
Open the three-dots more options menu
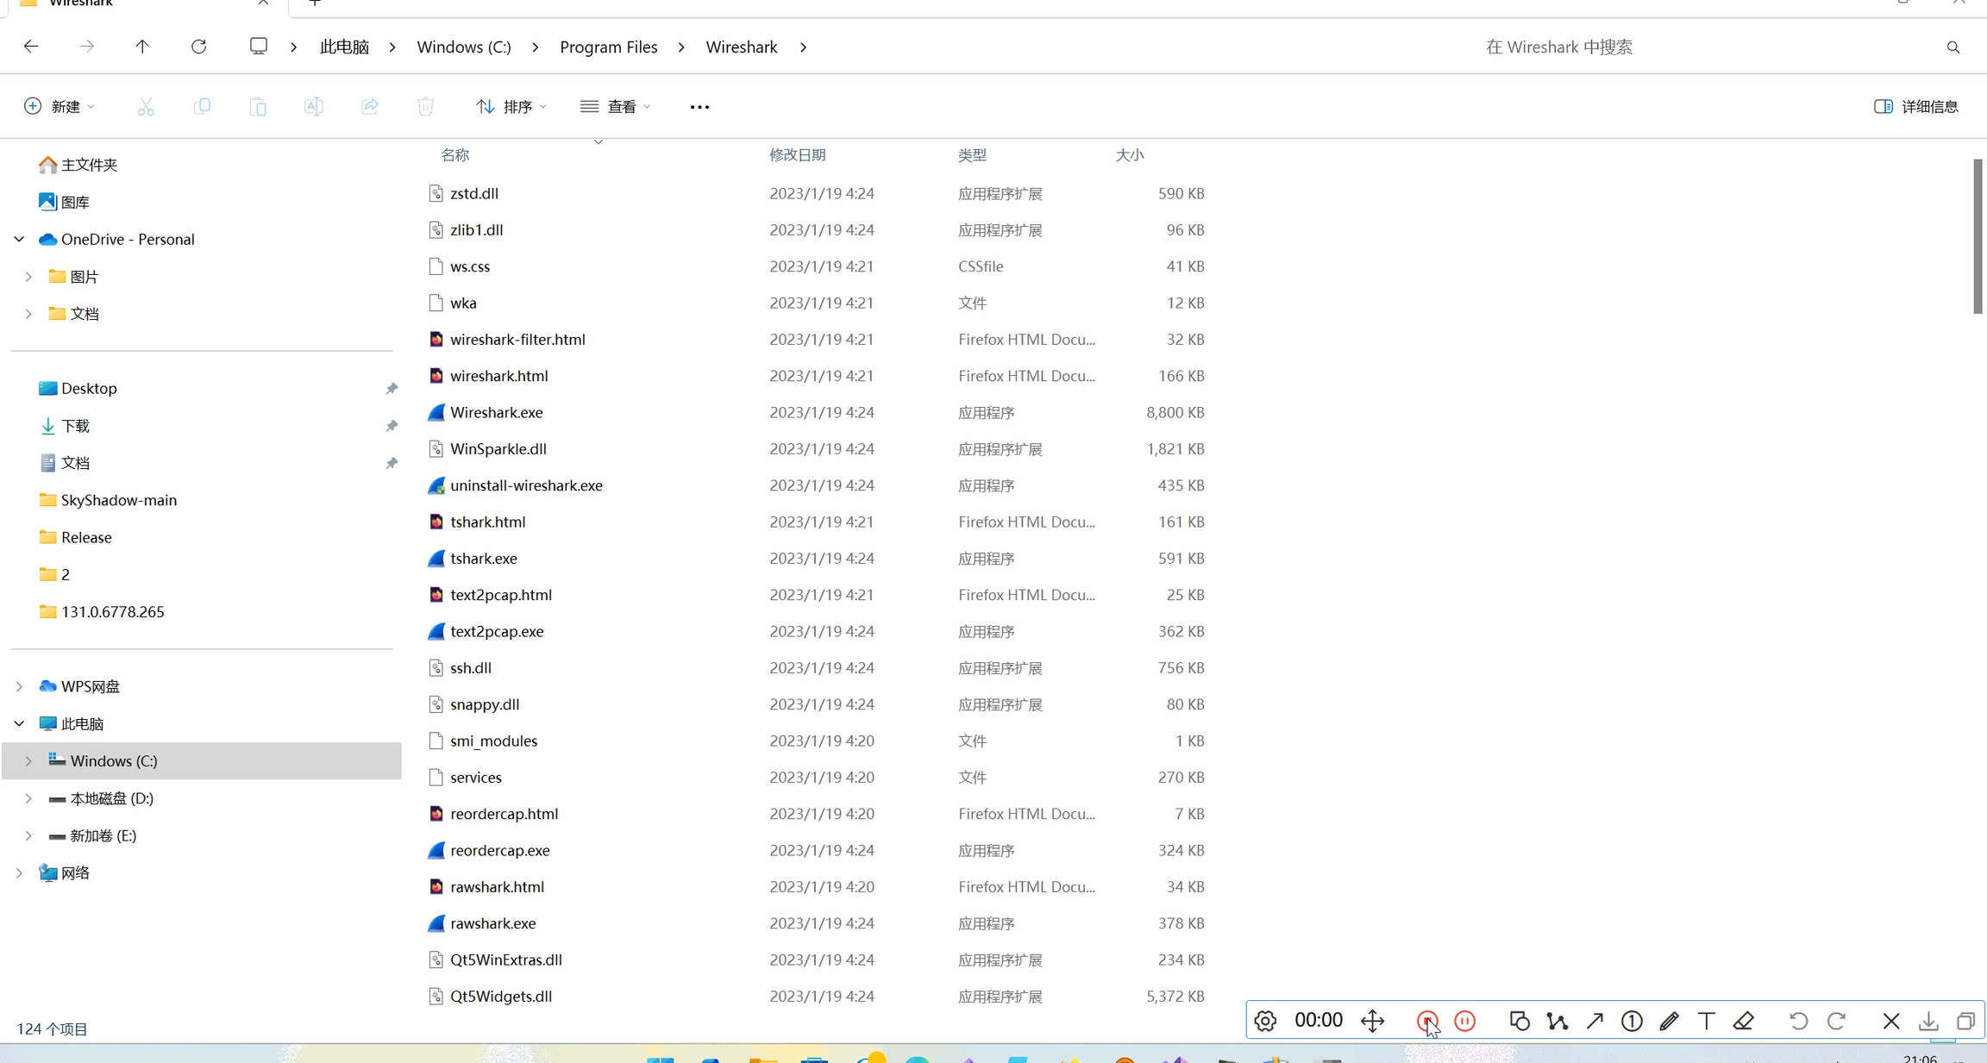click(x=699, y=107)
